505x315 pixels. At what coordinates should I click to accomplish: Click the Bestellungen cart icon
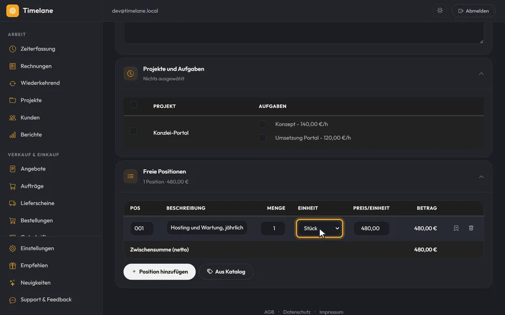coord(13,220)
